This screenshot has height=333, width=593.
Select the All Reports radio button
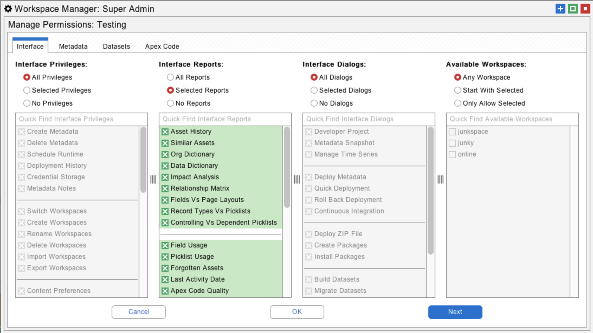170,77
